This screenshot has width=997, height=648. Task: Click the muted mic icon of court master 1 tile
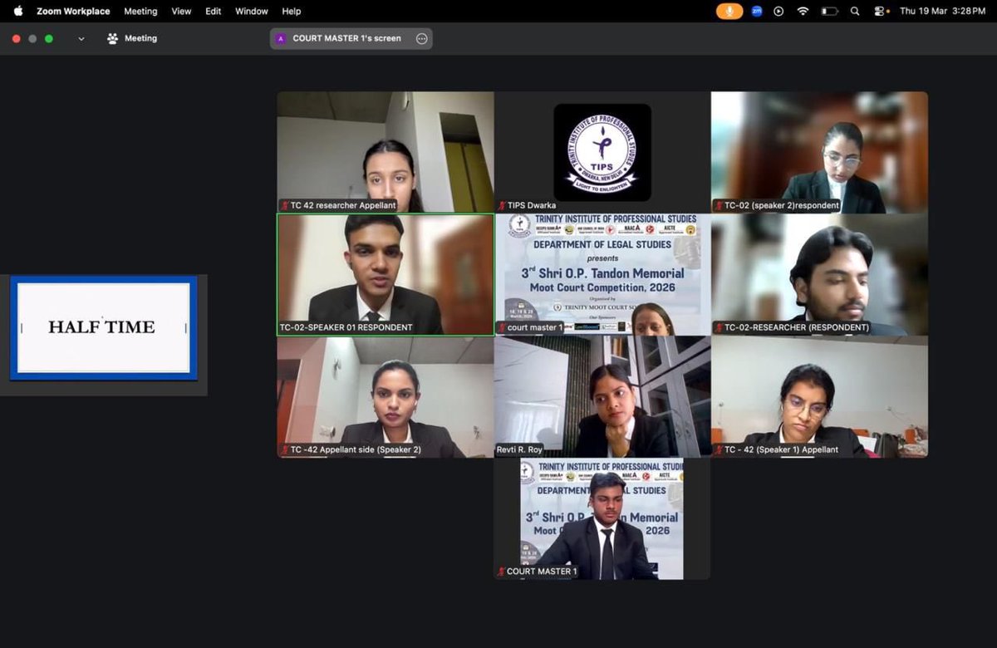coord(502,327)
